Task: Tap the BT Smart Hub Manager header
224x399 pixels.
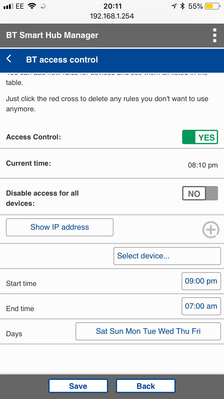Action: [x=52, y=35]
